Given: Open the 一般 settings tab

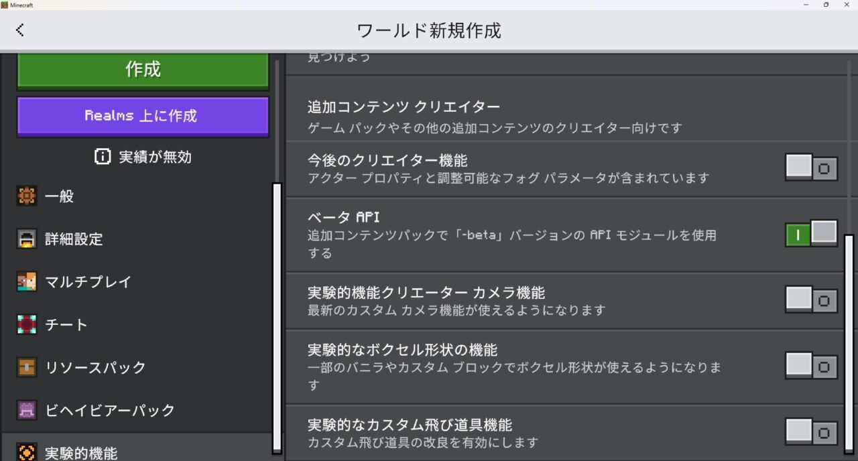Looking at the screenshot, I should [137, 196].
